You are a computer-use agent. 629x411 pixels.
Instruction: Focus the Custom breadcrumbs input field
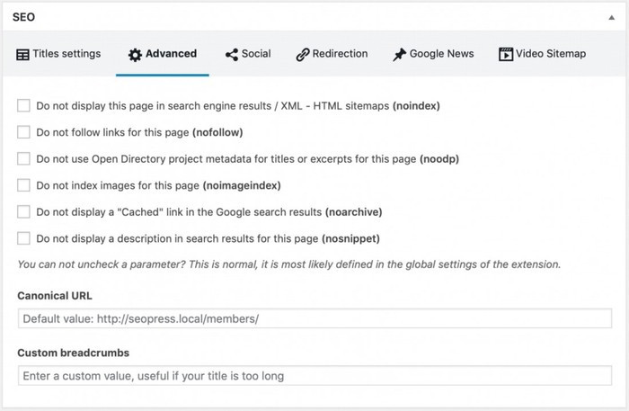pos(314,376)
